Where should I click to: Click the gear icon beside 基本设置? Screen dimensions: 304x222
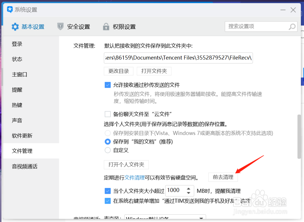pyautogui.click(x=15, y=26)
